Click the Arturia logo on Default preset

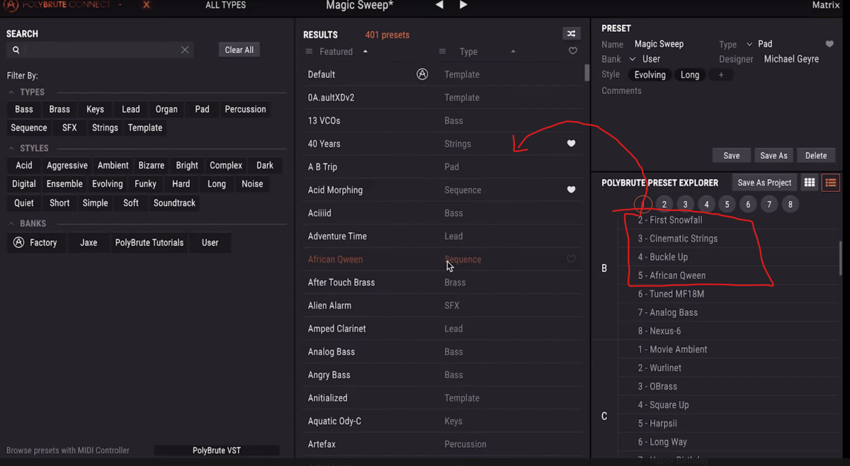(422, 74)
